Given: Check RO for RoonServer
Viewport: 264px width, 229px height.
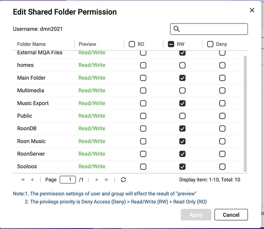Looking at the screenshot, I should tap(143, 154).
